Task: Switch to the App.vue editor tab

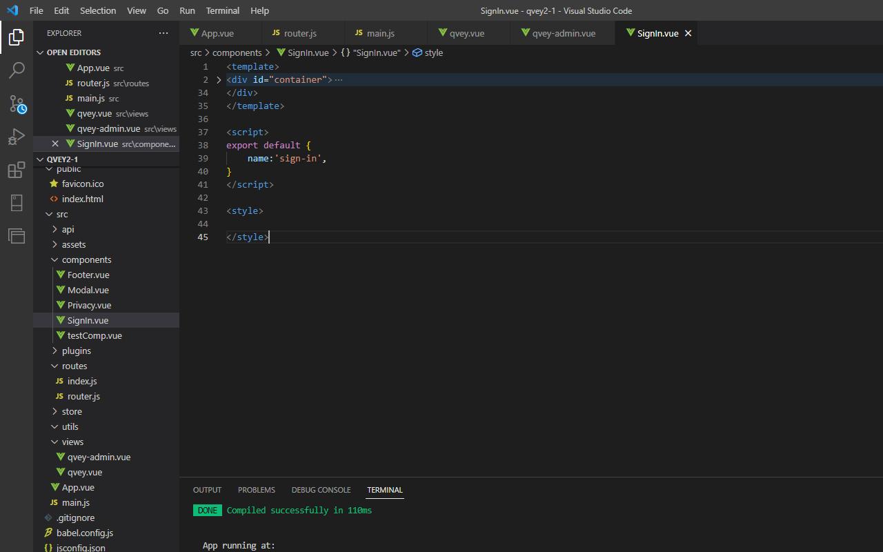Action: (221, 33)
